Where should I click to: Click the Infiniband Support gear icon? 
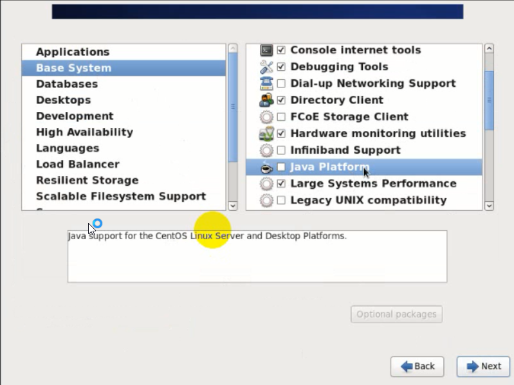click(266, 150)
